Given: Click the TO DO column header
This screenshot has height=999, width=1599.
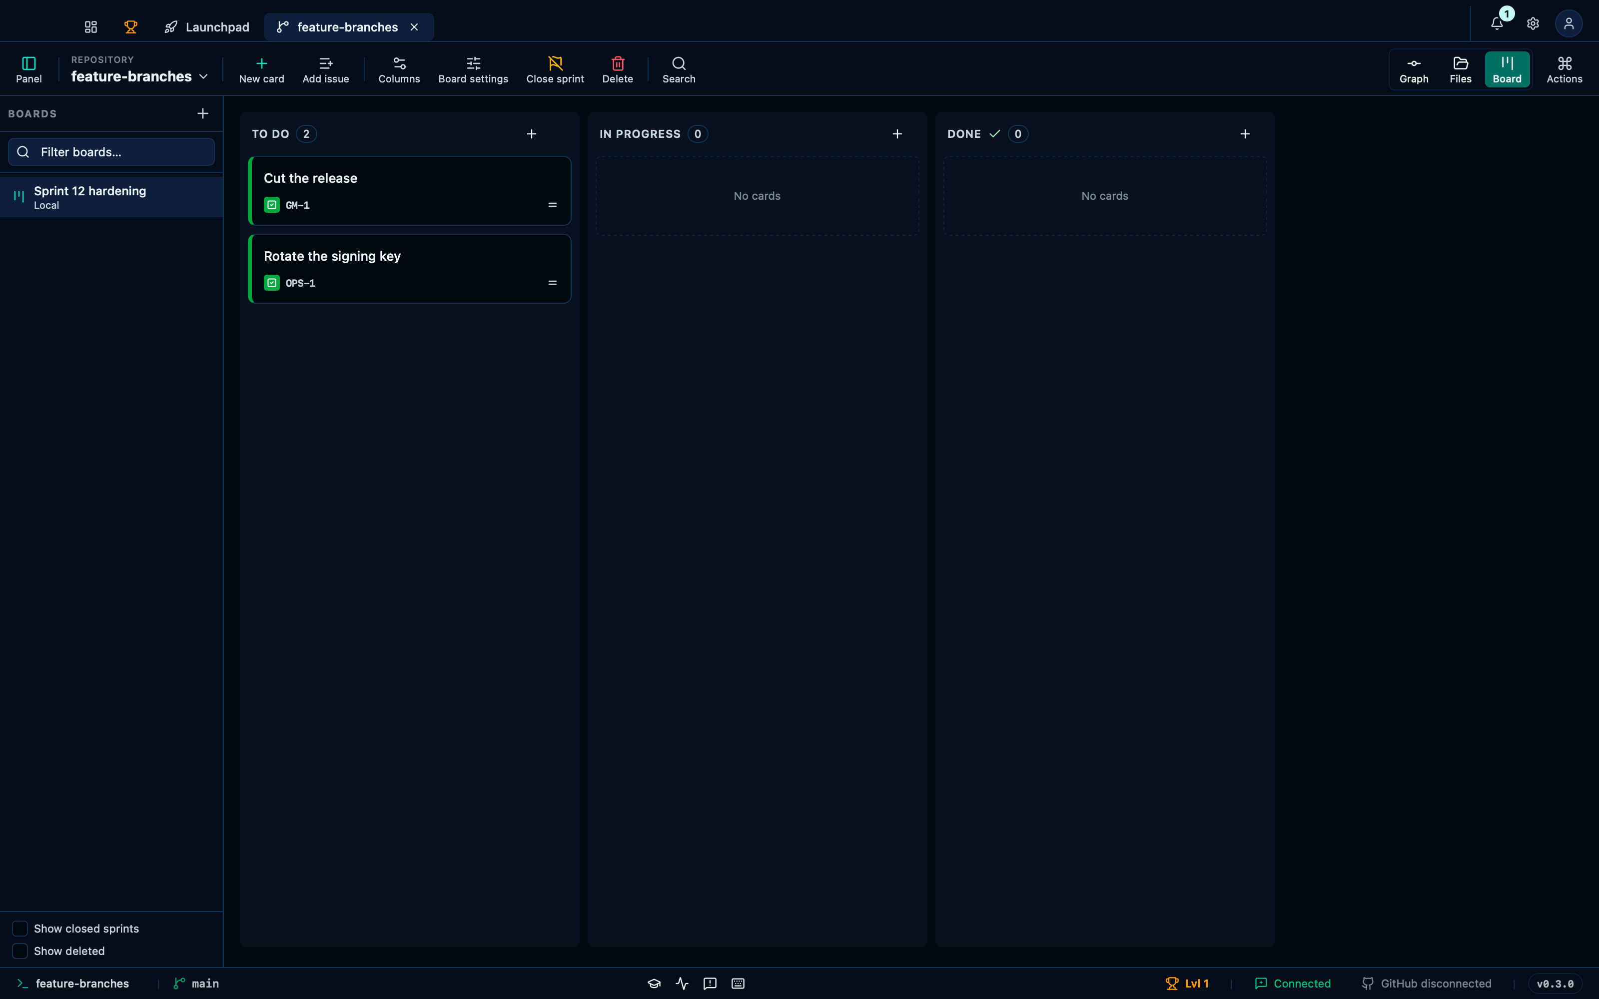Looking at the screenshot, I should (x=270, y=134).
